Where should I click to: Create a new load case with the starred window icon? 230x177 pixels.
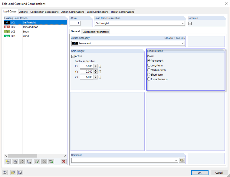[x=8, y=162]
